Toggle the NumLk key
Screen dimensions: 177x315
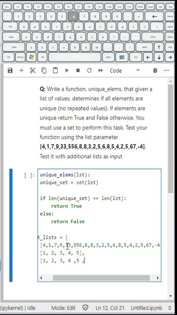[x=20, y=57]
